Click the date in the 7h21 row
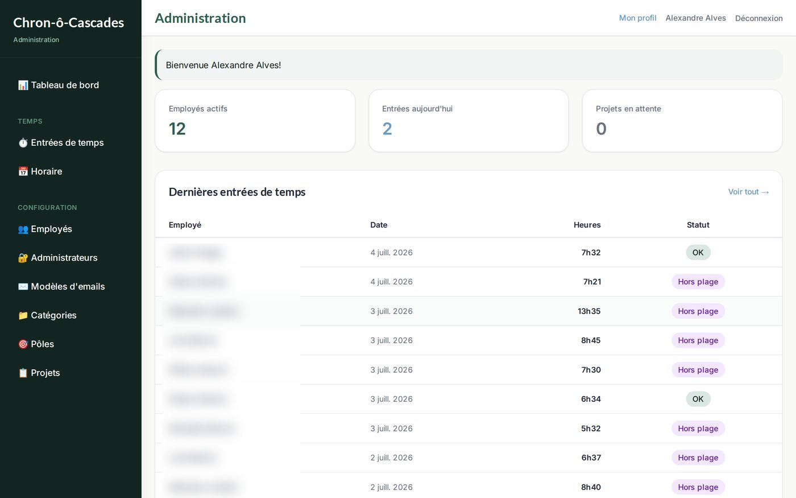Image resolution: width=796 pixels, height=498 pixels. [x=391, y=282]
